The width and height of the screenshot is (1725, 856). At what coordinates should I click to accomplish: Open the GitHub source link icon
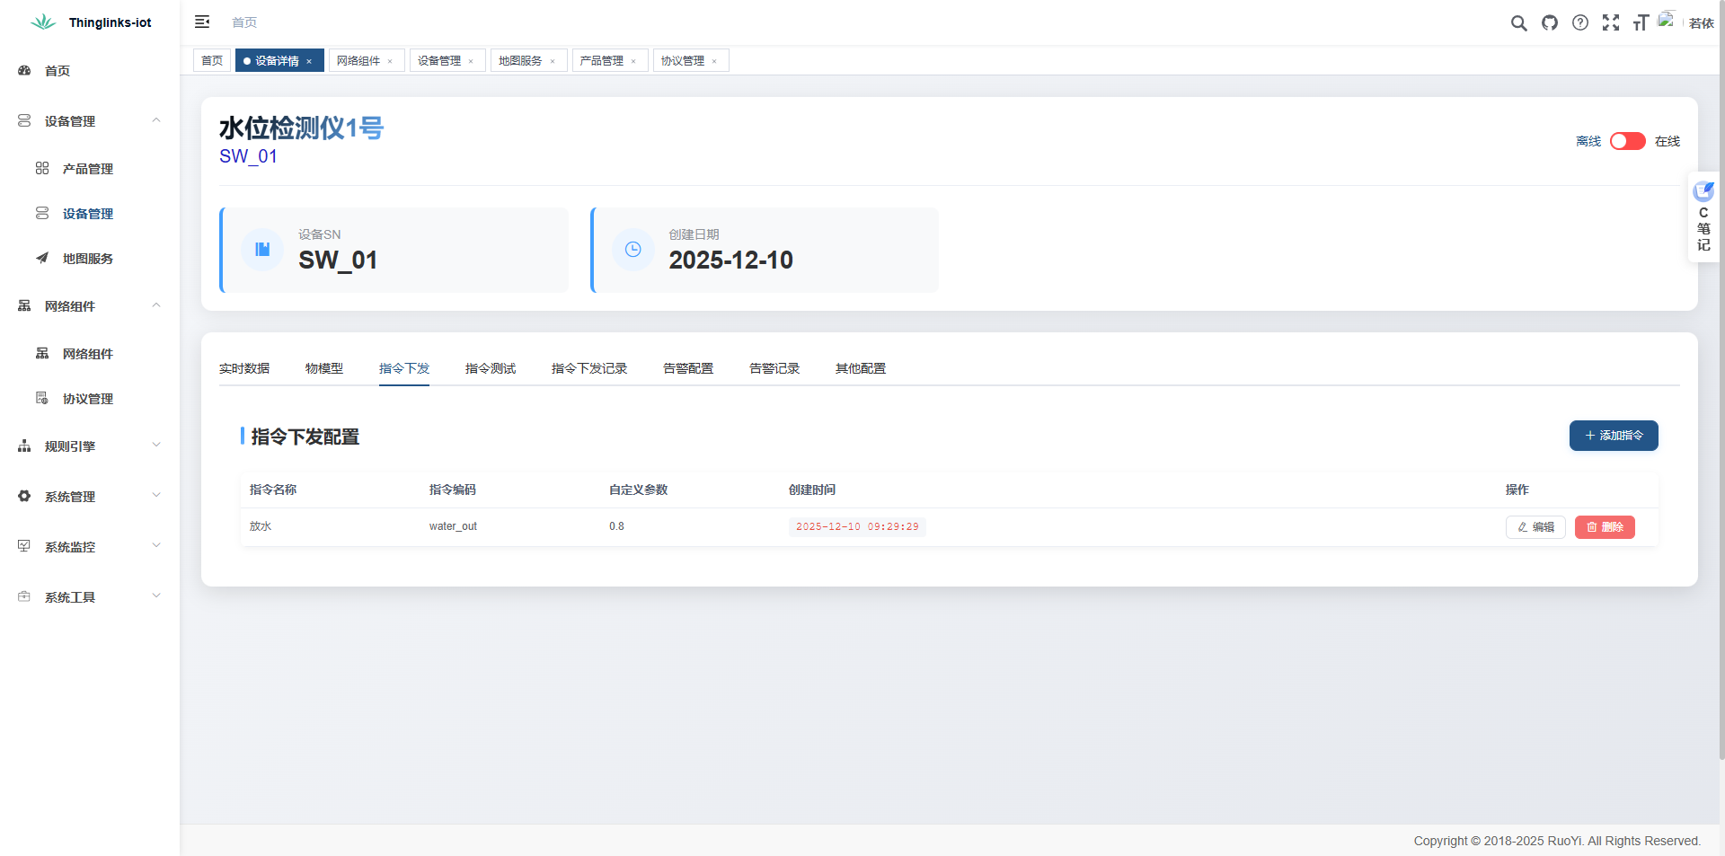click(1550, 23)
